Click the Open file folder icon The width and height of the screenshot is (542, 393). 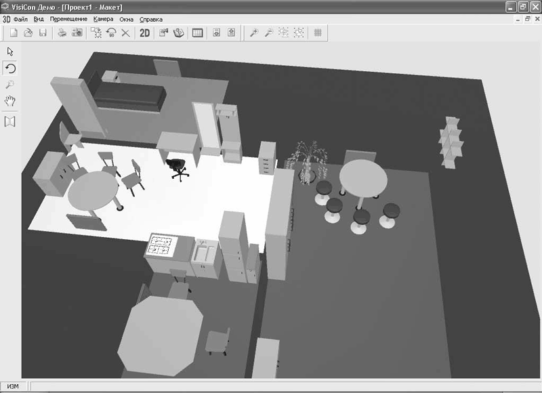pyautogui.click(x=28, y=33)
